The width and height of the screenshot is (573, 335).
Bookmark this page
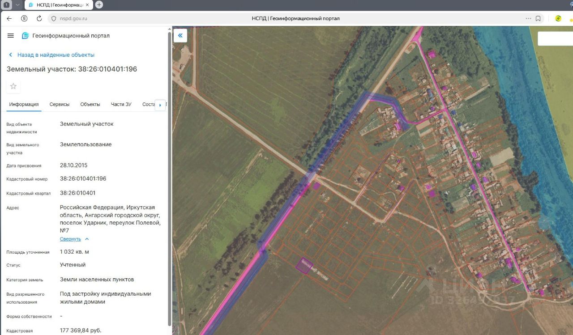[x=538, y=18]
